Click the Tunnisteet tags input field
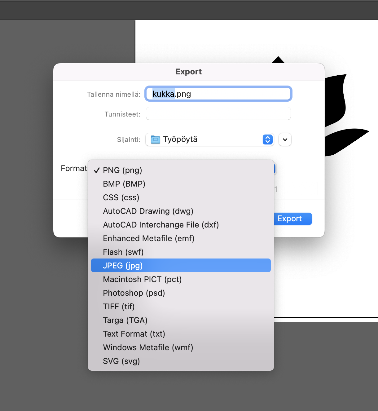Screen dimensions: 378x411 (x=218, y=114)
